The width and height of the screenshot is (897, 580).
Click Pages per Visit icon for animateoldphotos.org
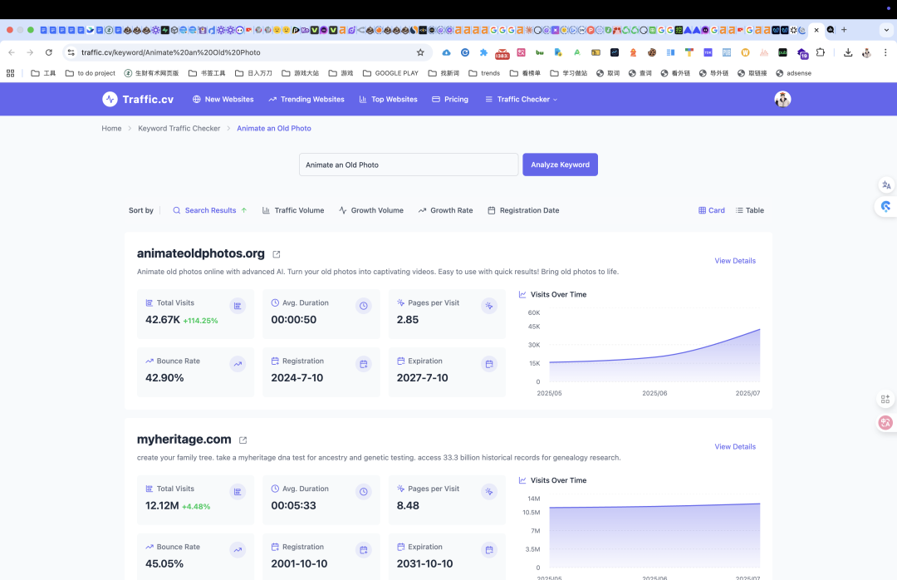click(x=489, y=306)
